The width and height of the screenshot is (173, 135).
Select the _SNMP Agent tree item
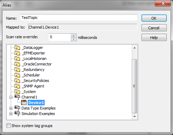click(33, 86)
